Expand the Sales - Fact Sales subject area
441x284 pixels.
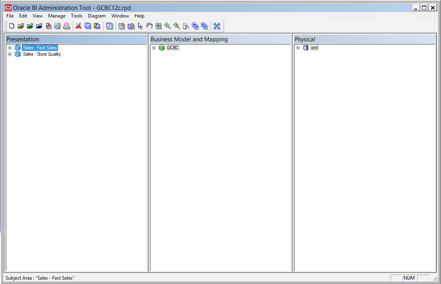coord(10,47)
